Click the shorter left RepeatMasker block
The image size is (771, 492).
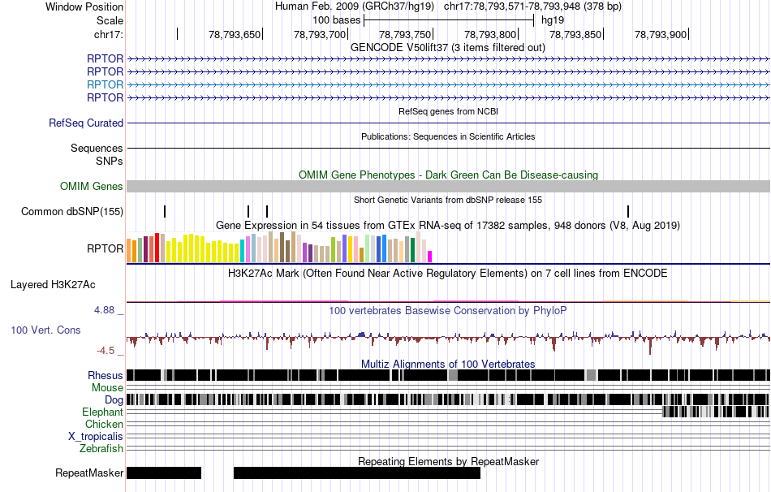tap(164, 473)
